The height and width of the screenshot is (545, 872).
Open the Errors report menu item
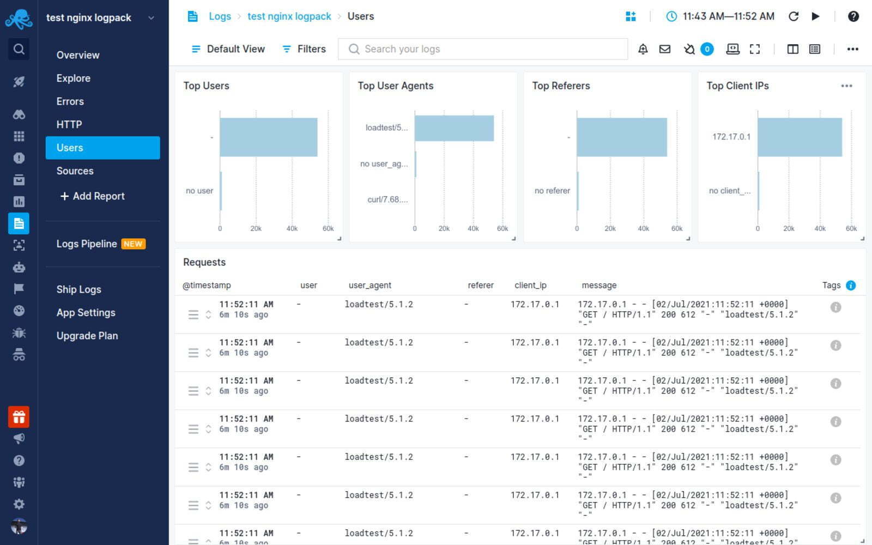point(70,101)
